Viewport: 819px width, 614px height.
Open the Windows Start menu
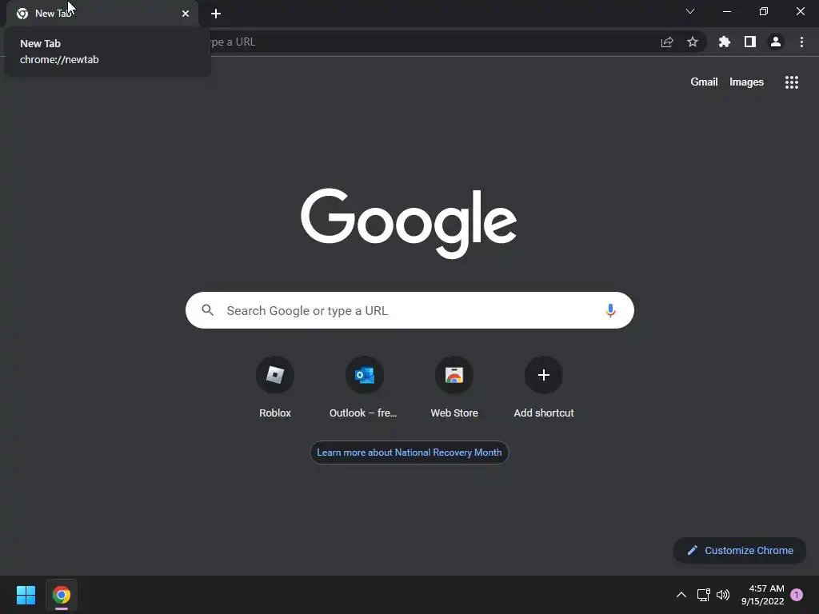tap(26, 595)
